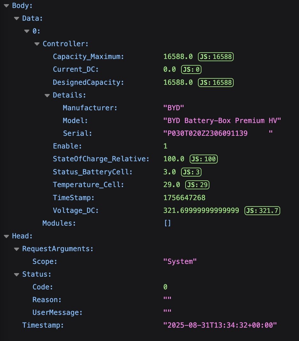Collapse the Body node triangle
Screen dimensions: 299x341
[x=6, y=6]
